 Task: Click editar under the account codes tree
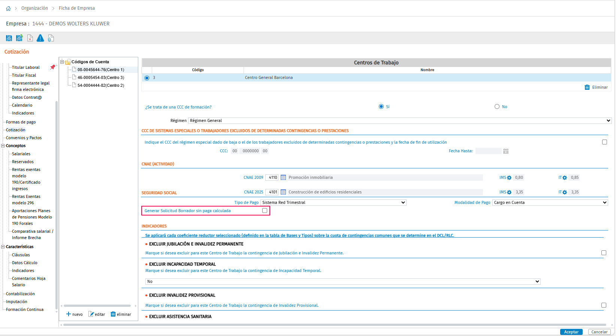coord(97,314)
